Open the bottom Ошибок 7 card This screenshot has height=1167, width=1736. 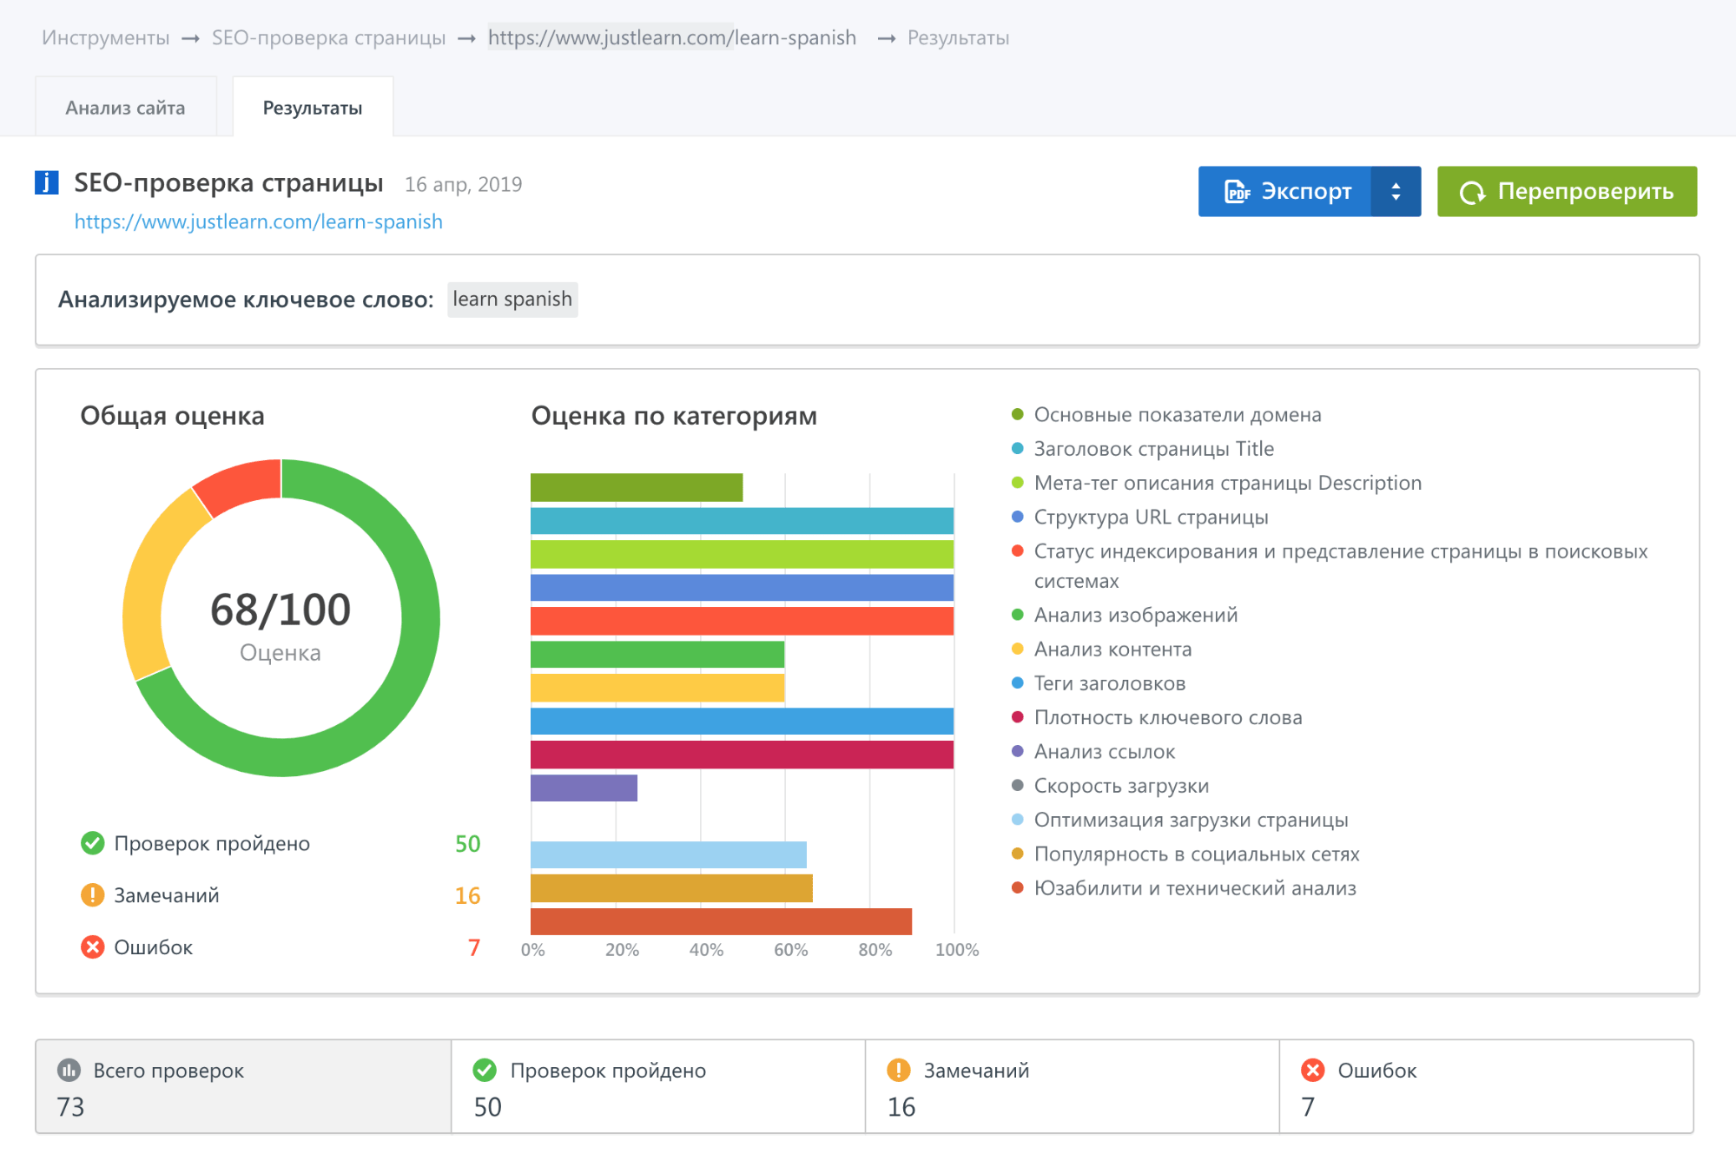click(x=1487, y=1087)
